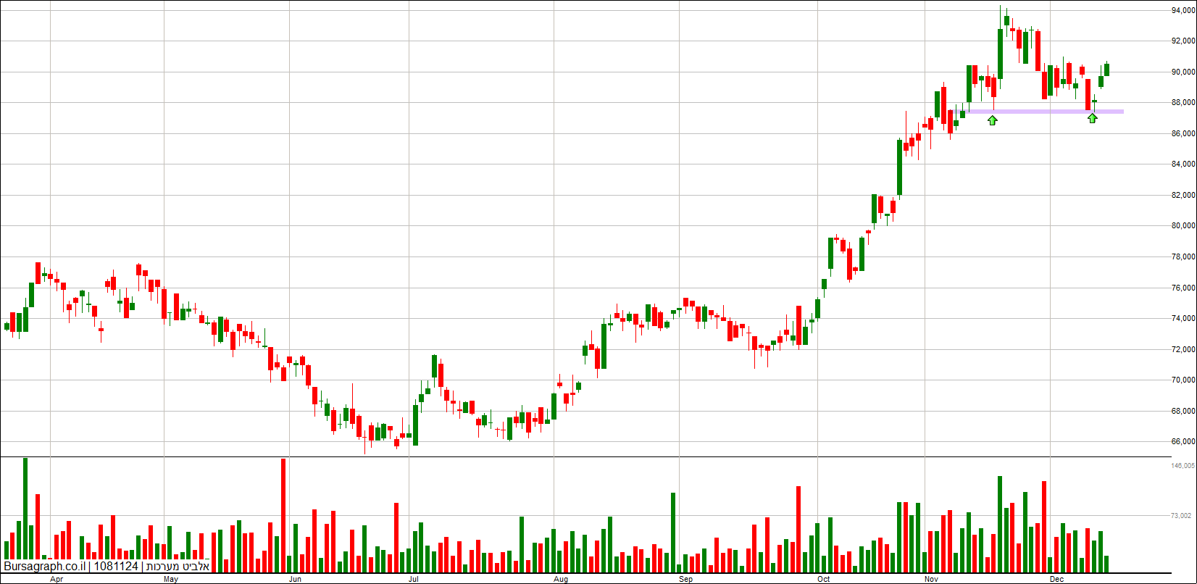Select the 68,000 price level label
This screenshot has width=1197, height=584.
point(1183,412)
